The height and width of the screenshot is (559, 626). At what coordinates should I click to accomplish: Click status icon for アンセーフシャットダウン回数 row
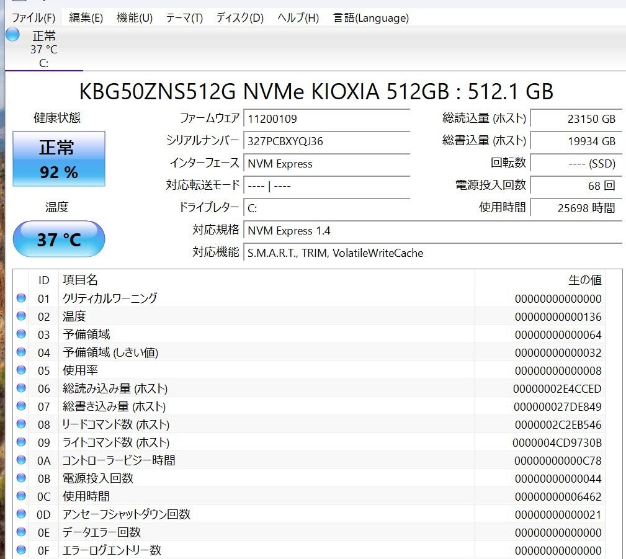[21, 514]
